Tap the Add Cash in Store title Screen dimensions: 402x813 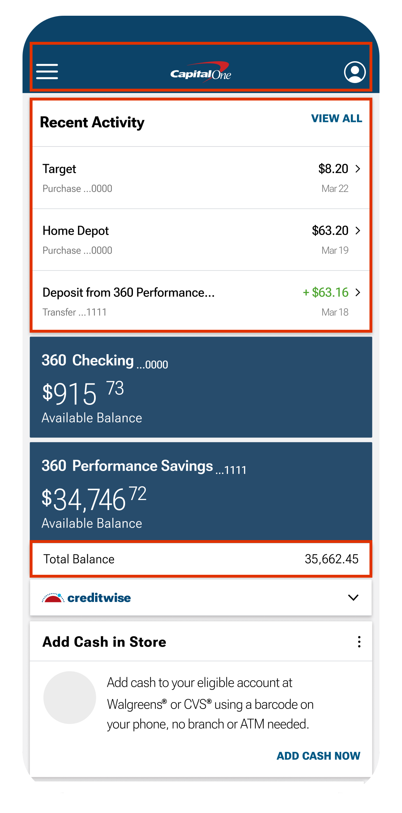[x=104, y=642]
